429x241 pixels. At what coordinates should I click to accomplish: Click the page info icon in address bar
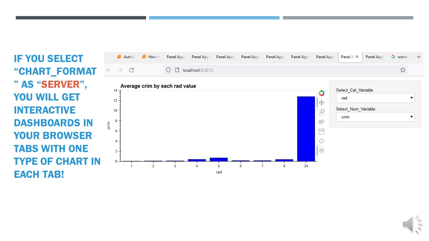177,70
